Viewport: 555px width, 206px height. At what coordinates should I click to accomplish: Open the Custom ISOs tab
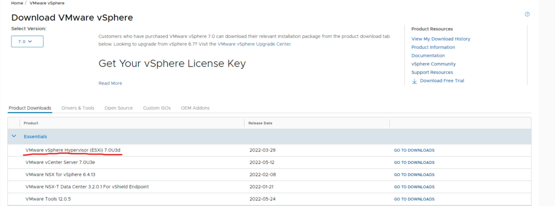(157, 108)
